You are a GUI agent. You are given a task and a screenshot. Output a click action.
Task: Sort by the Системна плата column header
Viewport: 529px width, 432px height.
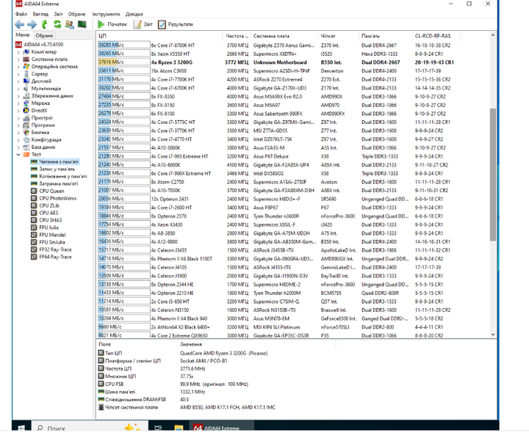284,36
